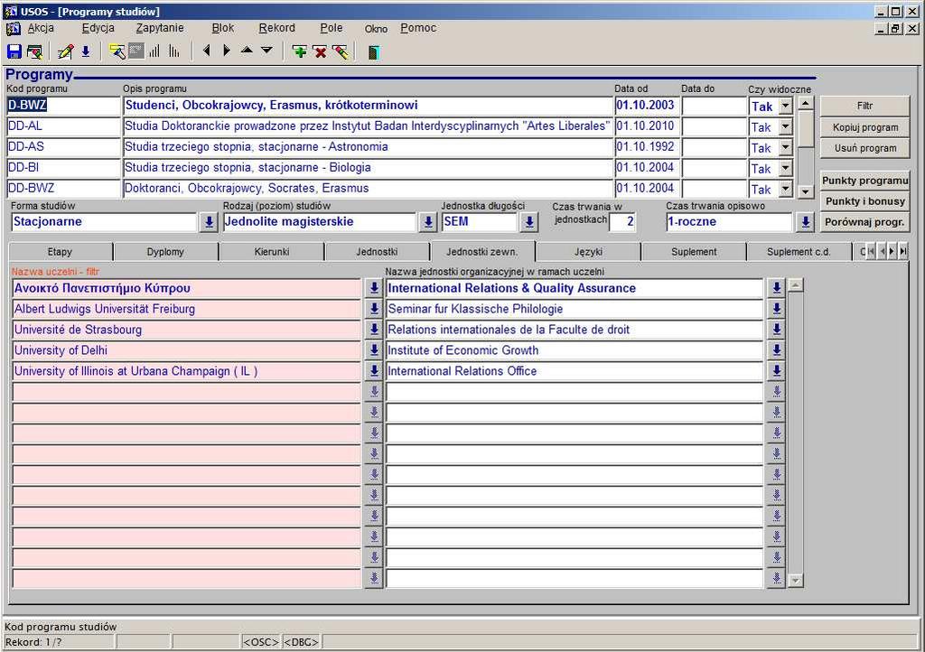Viewport: 925px width, 652px height.
Task: Insert a new record with green plus
Action: tap(300, 51)
